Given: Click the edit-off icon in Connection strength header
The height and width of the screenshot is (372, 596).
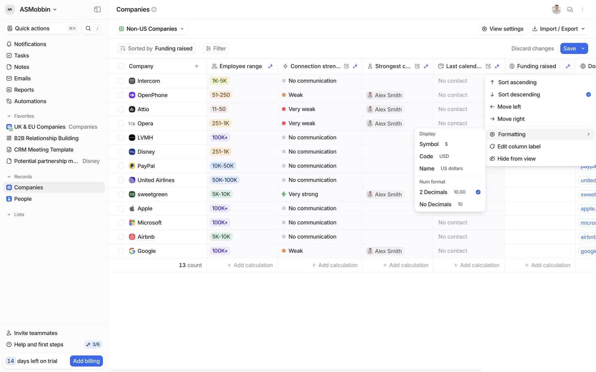Looking at the screenshot, I should (346, 66).
